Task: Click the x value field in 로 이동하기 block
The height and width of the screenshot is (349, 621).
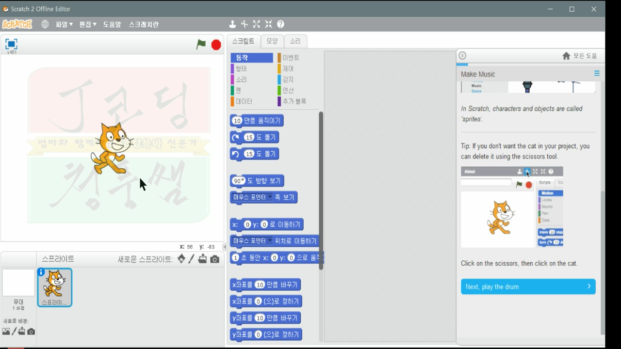Action: tap(247, 224)
